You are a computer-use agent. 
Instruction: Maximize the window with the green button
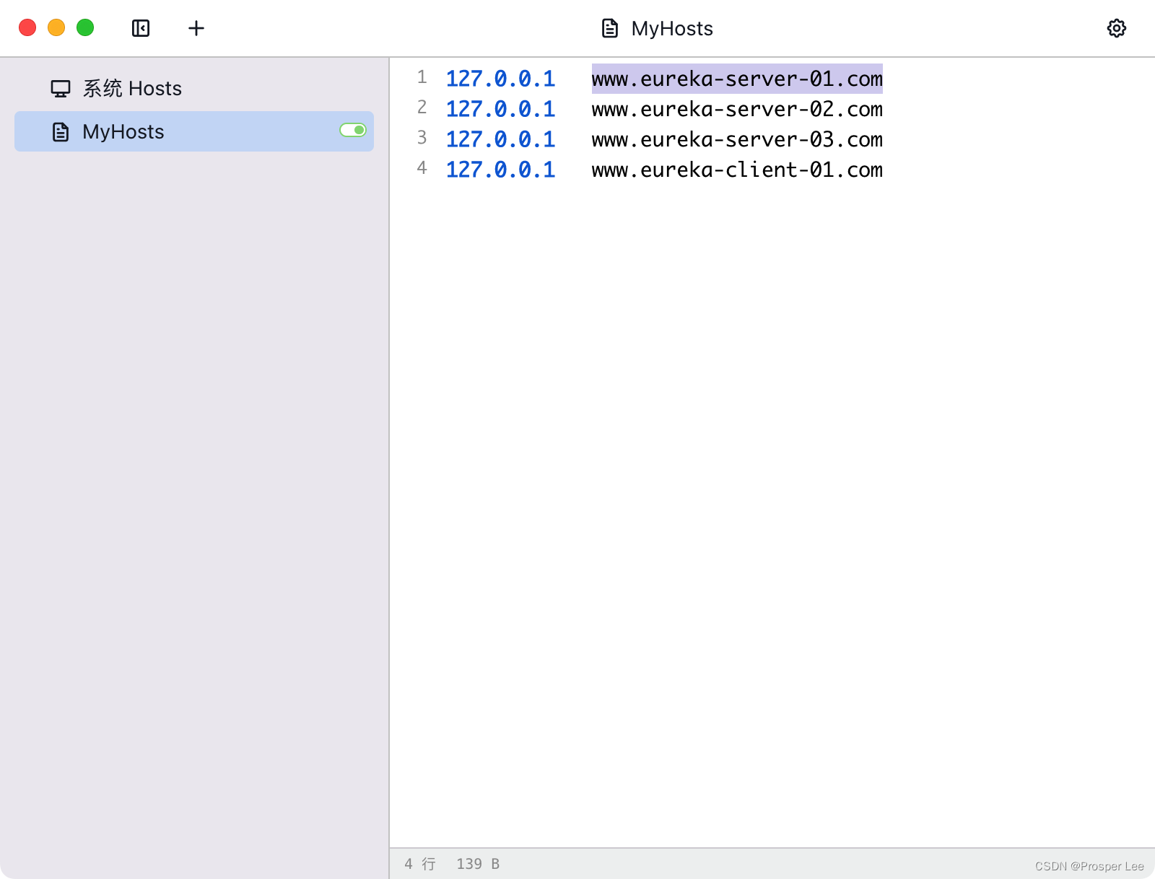click(x=85, y=27)
